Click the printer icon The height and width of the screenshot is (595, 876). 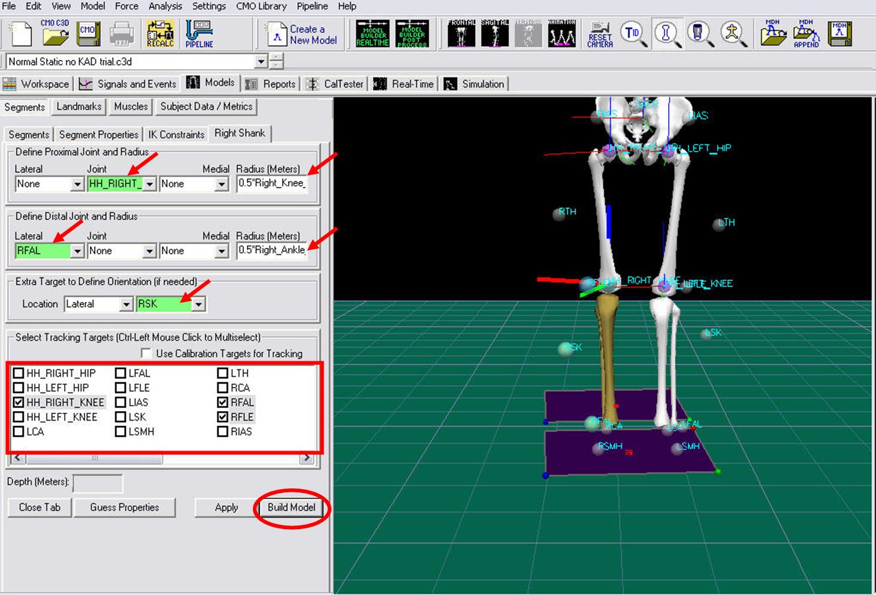pyautogui.click(x=122, y=34)
